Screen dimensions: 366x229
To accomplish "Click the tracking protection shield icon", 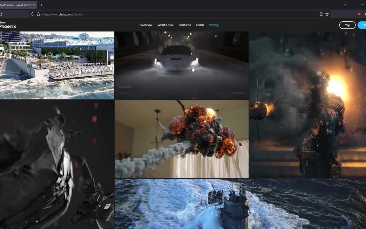I will 33,14.
